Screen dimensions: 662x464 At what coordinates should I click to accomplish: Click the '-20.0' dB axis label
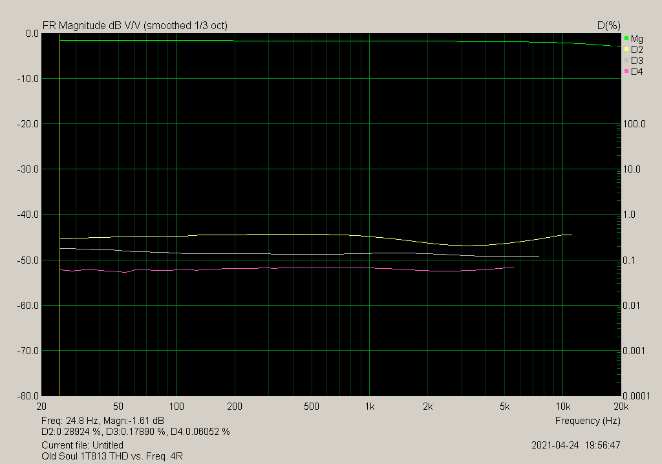tap(28, 124)
